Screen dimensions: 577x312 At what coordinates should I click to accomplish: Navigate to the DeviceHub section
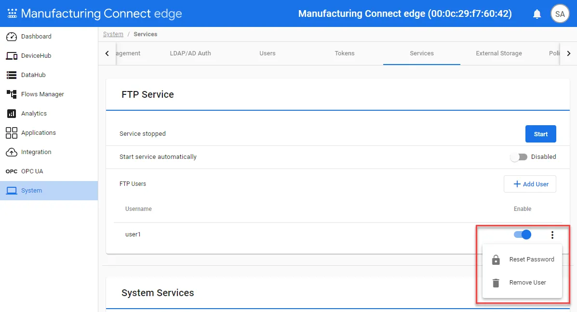pyautogui.click(x=49, y=56)
